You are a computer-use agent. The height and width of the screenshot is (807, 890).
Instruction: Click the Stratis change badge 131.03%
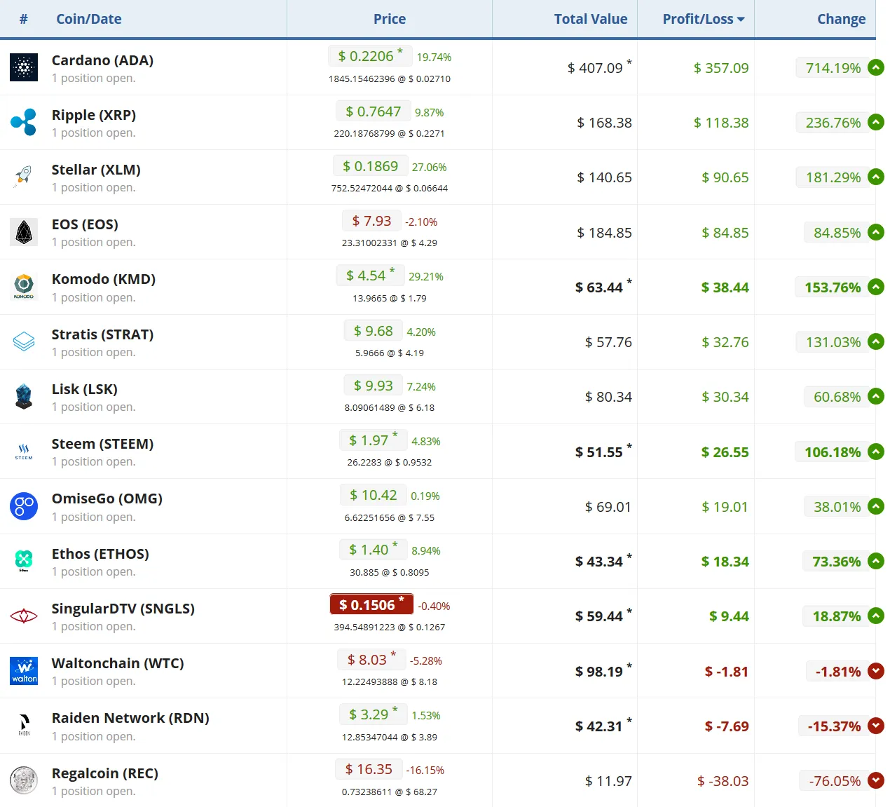833,342
